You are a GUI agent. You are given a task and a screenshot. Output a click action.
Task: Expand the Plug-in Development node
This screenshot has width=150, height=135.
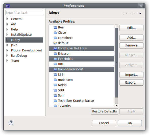7,50
